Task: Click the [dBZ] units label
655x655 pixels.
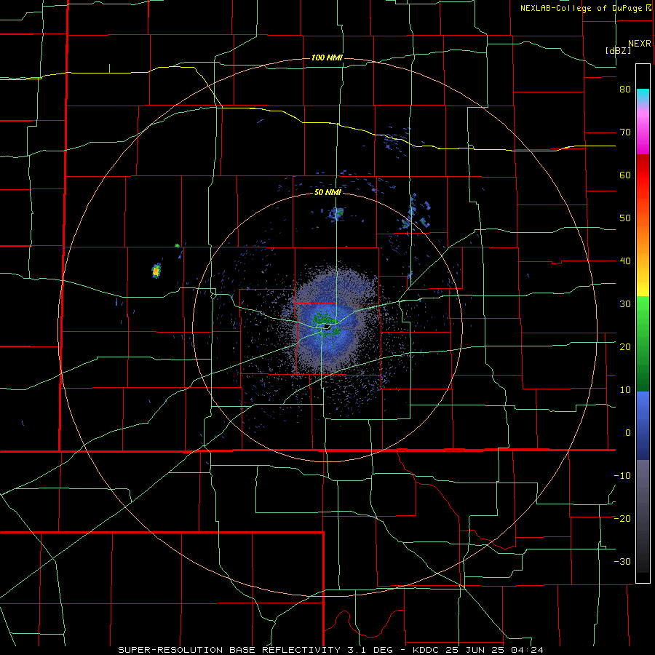Action: click(618, 51)
